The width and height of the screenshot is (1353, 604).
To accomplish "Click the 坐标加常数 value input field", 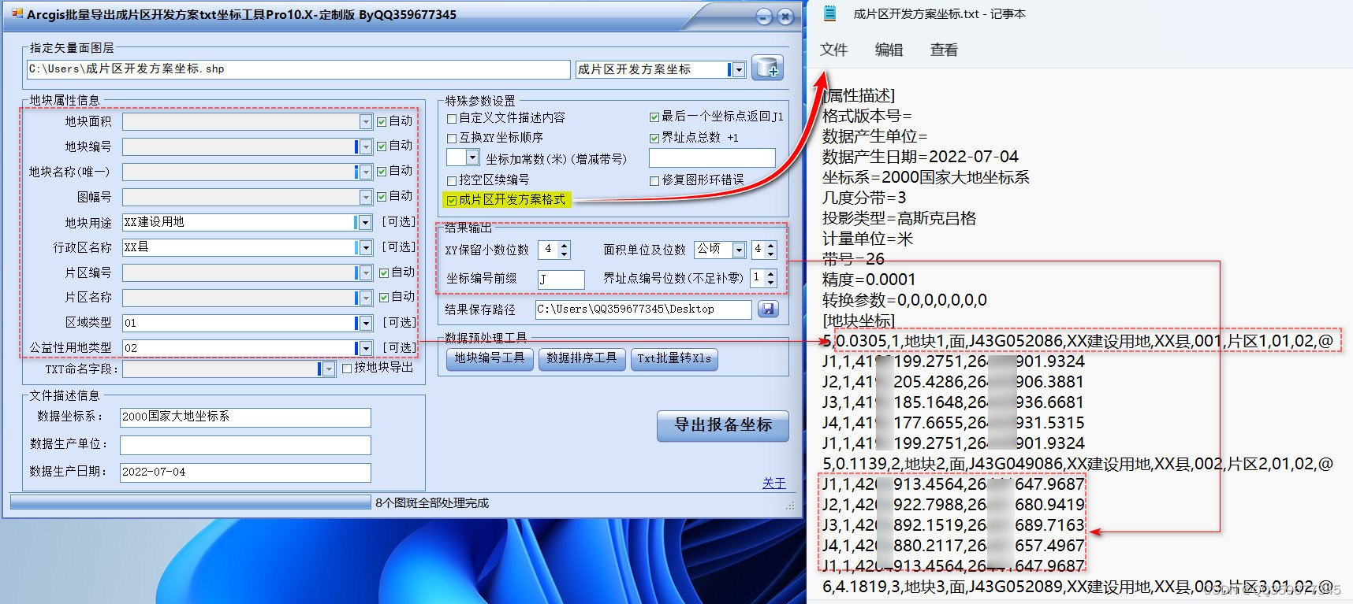I will click(712, 157).
